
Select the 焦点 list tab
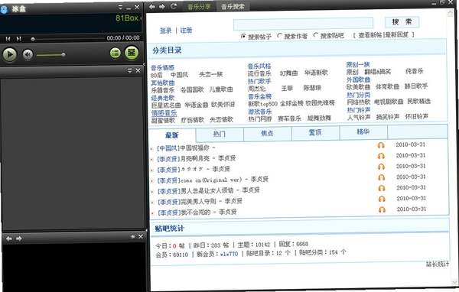tap(267, 133)
